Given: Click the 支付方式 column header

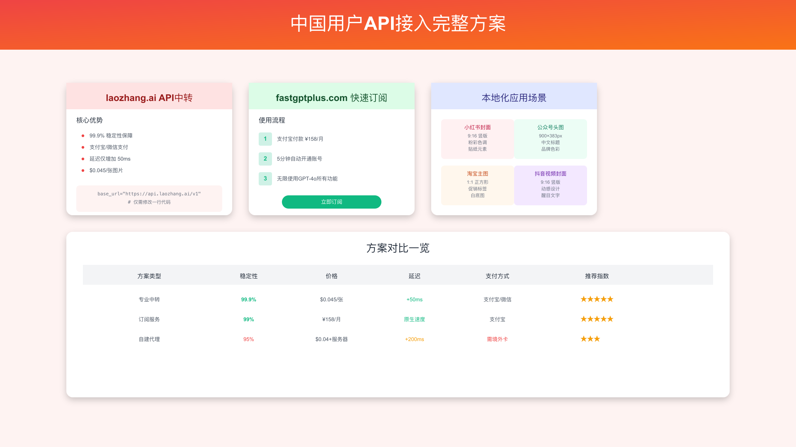Looking at the screenshot, I should [497, 276].
